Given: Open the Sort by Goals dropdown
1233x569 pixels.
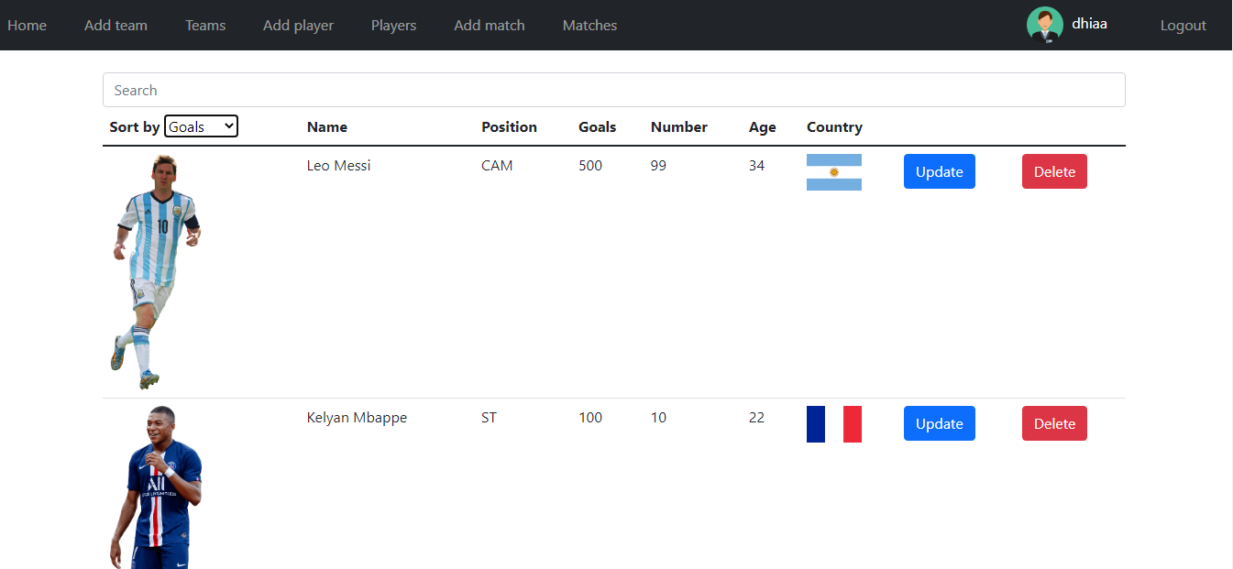Looking at the screenshot, I should tap(201, 126).
